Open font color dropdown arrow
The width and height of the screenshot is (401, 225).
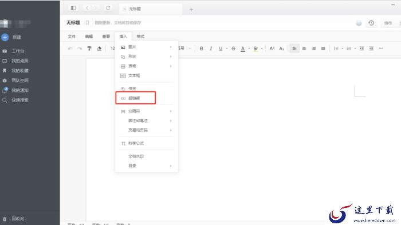(x=249, y=49)
